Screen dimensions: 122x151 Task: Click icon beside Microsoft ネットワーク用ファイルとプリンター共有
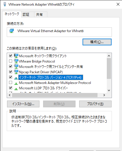point(16,66)
